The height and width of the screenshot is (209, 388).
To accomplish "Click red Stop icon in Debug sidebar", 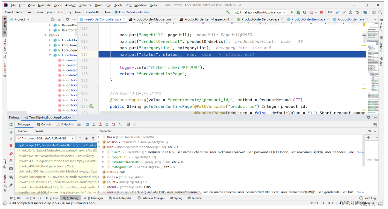I will coord(11,145).
